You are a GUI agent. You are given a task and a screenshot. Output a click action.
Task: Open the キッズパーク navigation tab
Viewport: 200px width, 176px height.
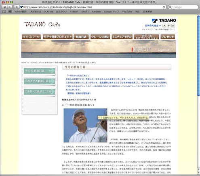pos(31,37)
